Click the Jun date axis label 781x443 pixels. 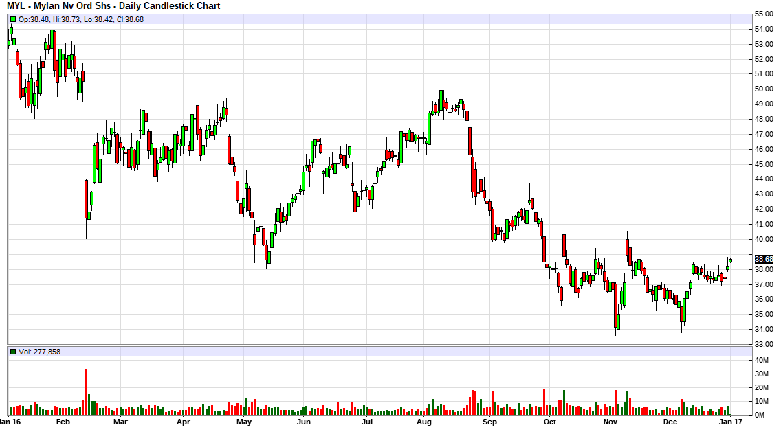304,422
